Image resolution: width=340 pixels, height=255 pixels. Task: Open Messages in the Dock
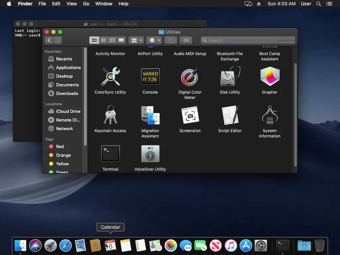[186, 246]
